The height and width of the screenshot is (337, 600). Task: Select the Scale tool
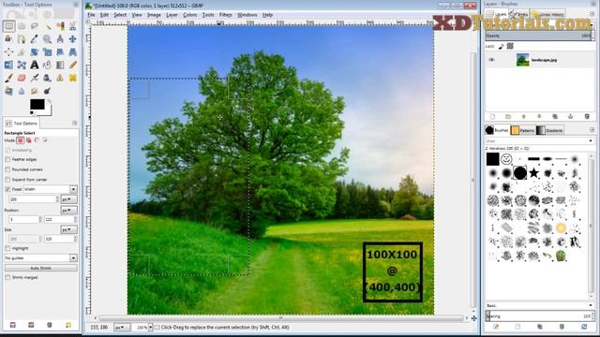(x=48, y=52)
